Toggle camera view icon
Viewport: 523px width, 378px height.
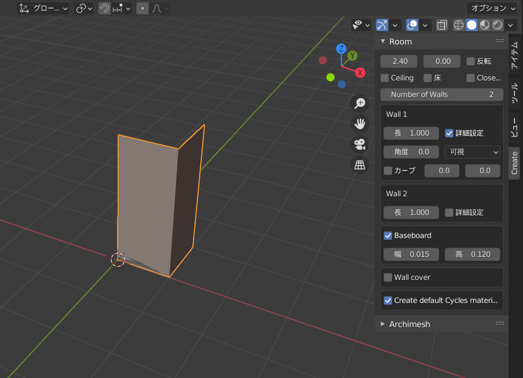coord(360,145)
